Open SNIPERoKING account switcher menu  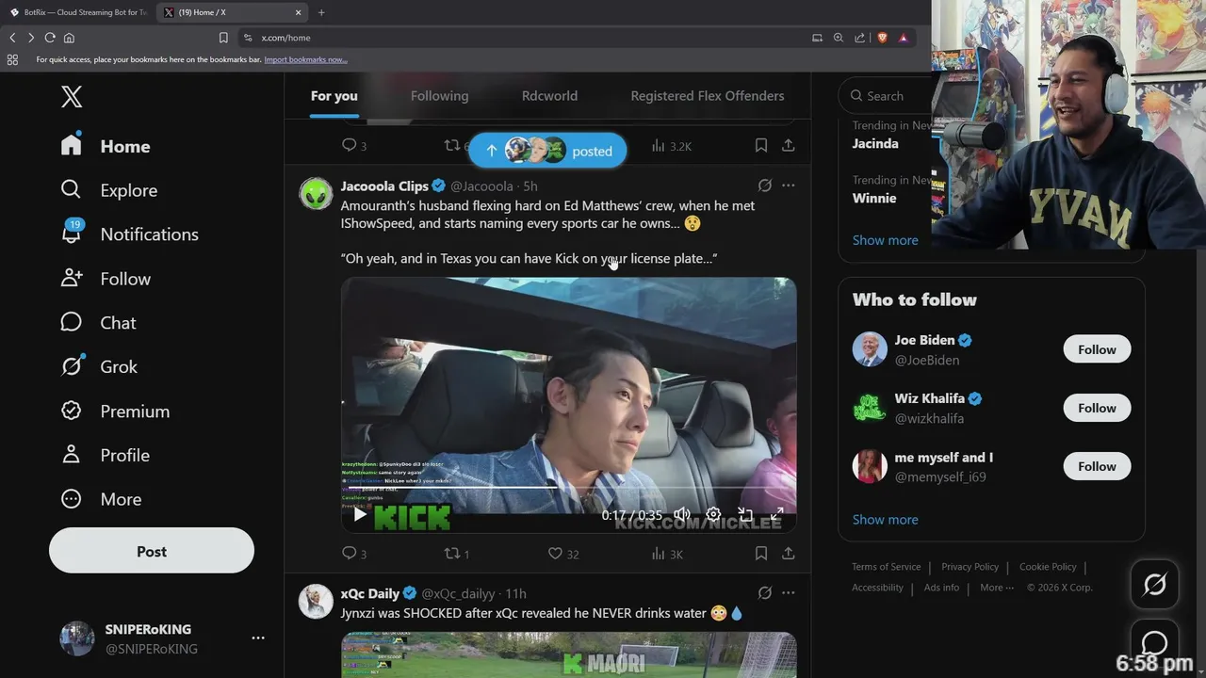152,638
